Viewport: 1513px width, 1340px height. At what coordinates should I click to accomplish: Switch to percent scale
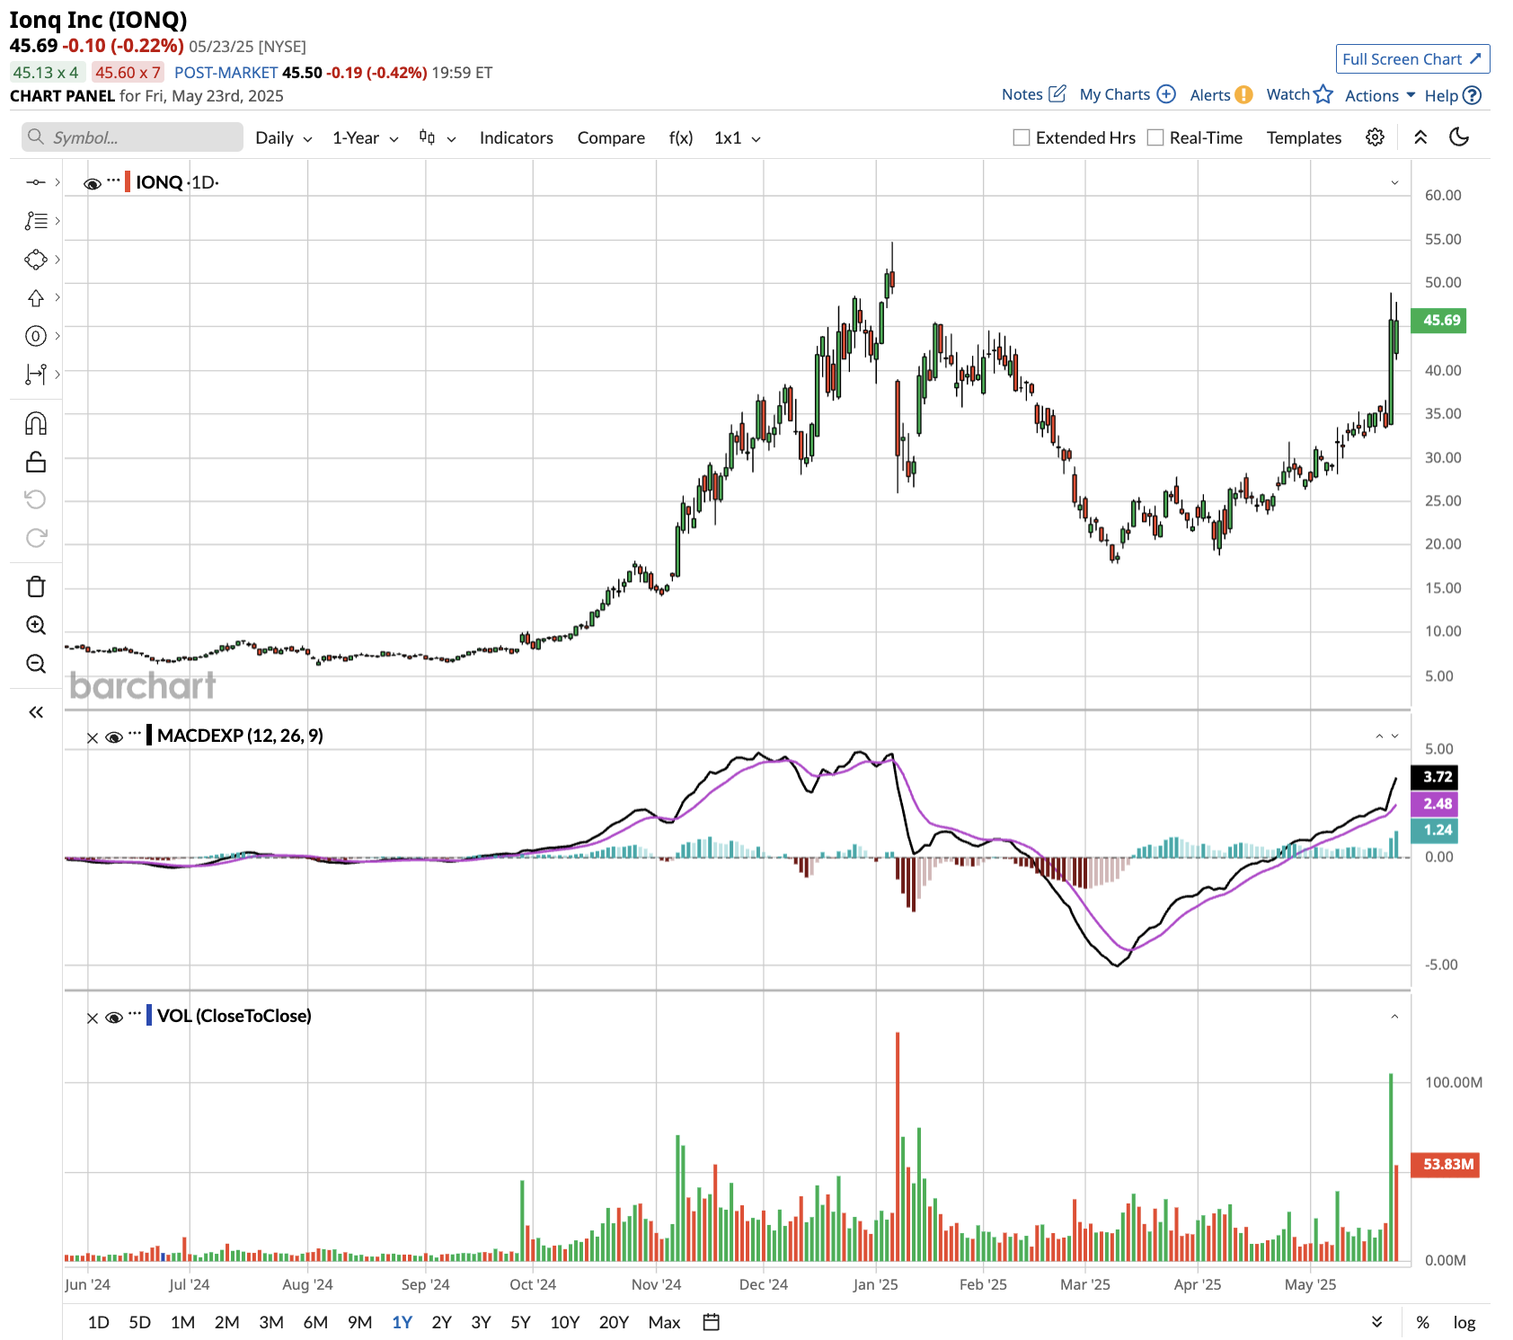tap(1422, 1322)
